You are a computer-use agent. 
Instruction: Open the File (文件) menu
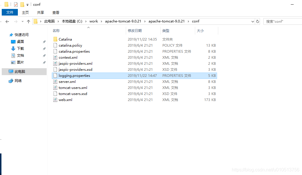(10, 12)
